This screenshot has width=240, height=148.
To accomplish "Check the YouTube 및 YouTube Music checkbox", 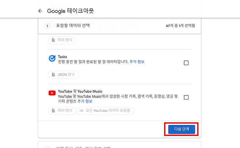I will click(186, 97).
